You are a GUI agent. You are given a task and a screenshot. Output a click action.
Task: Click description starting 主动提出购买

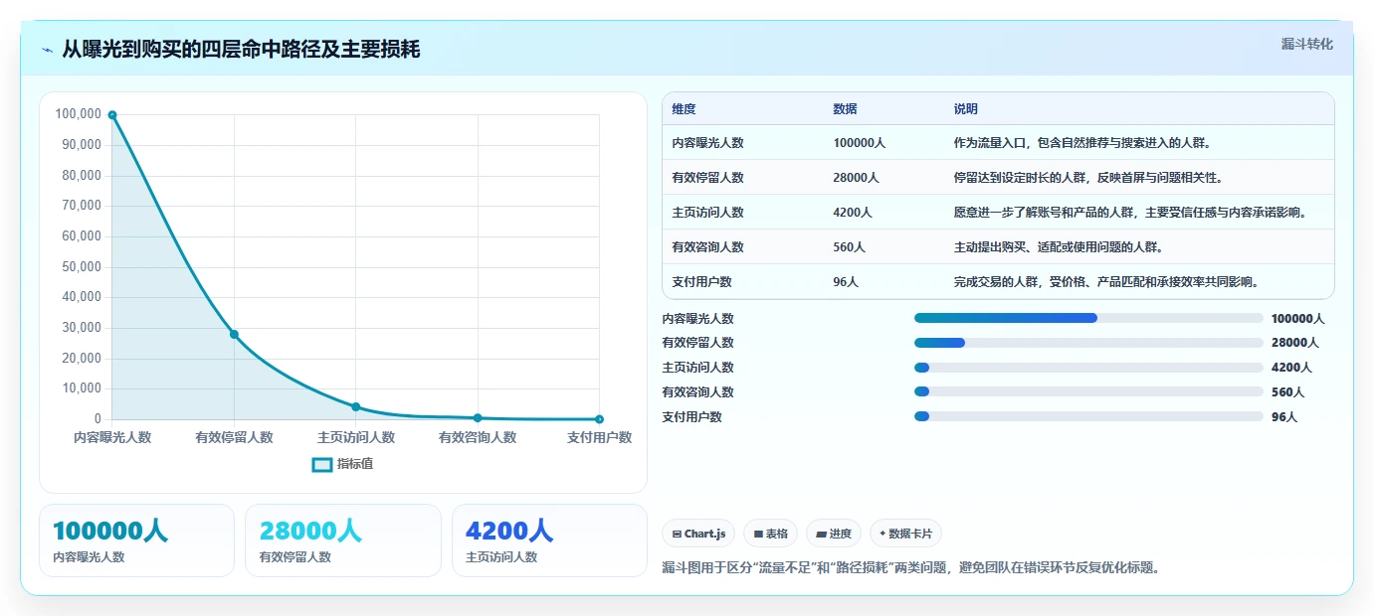[x=1058, y=247]
